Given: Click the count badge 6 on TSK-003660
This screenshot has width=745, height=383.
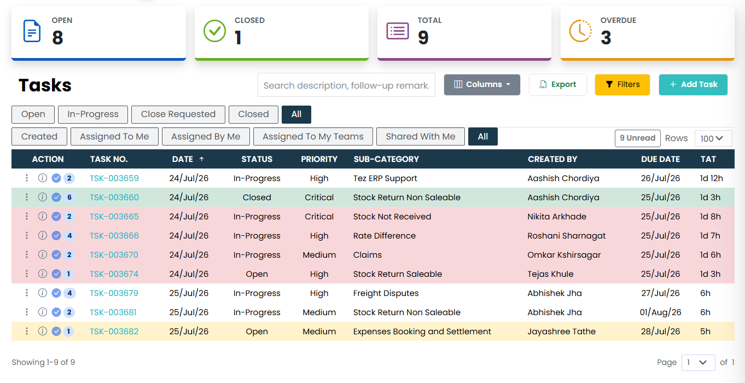Looking at the screenshot, I should point(69,198).
